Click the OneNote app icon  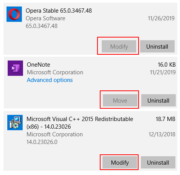[15, 68]
